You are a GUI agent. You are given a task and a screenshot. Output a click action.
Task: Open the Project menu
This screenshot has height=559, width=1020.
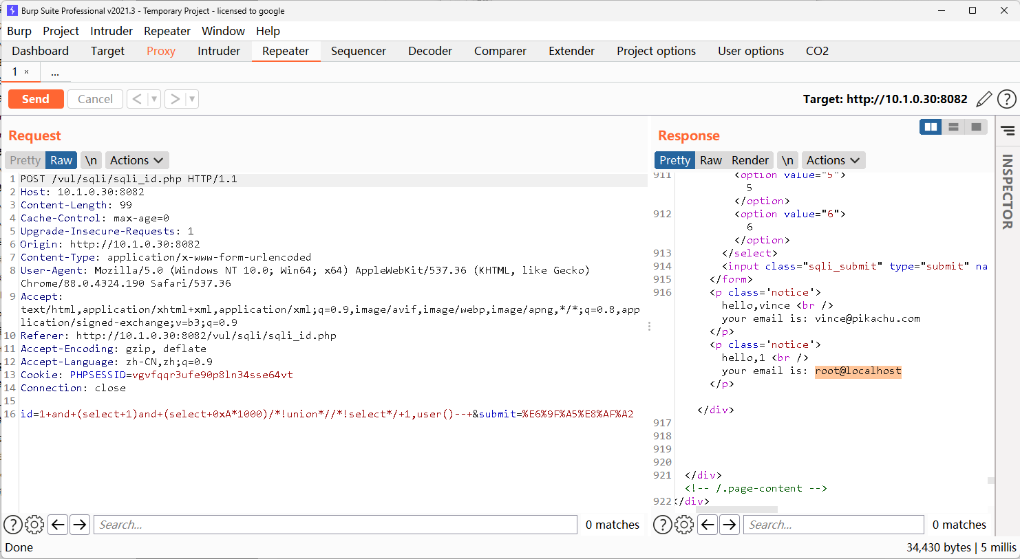61,31
